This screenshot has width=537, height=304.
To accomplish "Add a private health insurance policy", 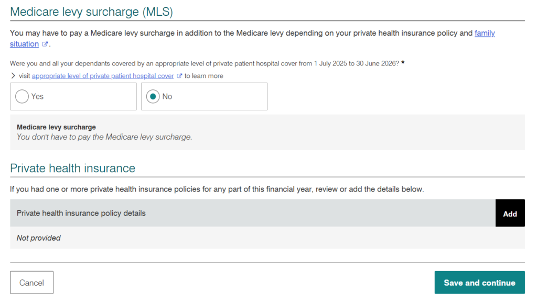I will [x=510, y=213].
